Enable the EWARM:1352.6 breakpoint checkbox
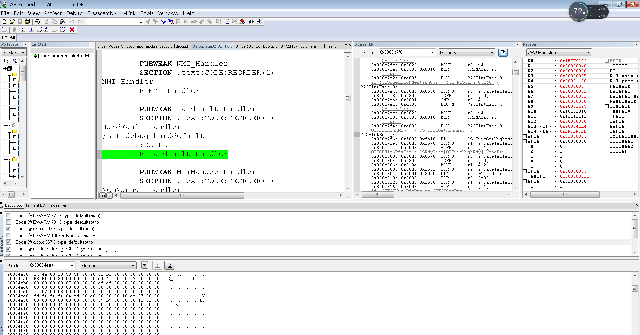Image resolution: width=640 pixels, height=335 pixels. point(8,235)
